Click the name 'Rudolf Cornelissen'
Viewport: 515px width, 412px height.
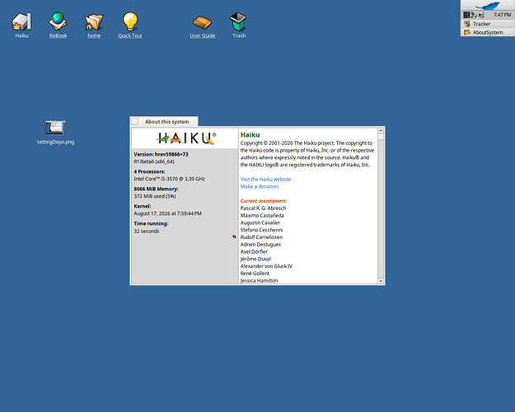point(261,236)
